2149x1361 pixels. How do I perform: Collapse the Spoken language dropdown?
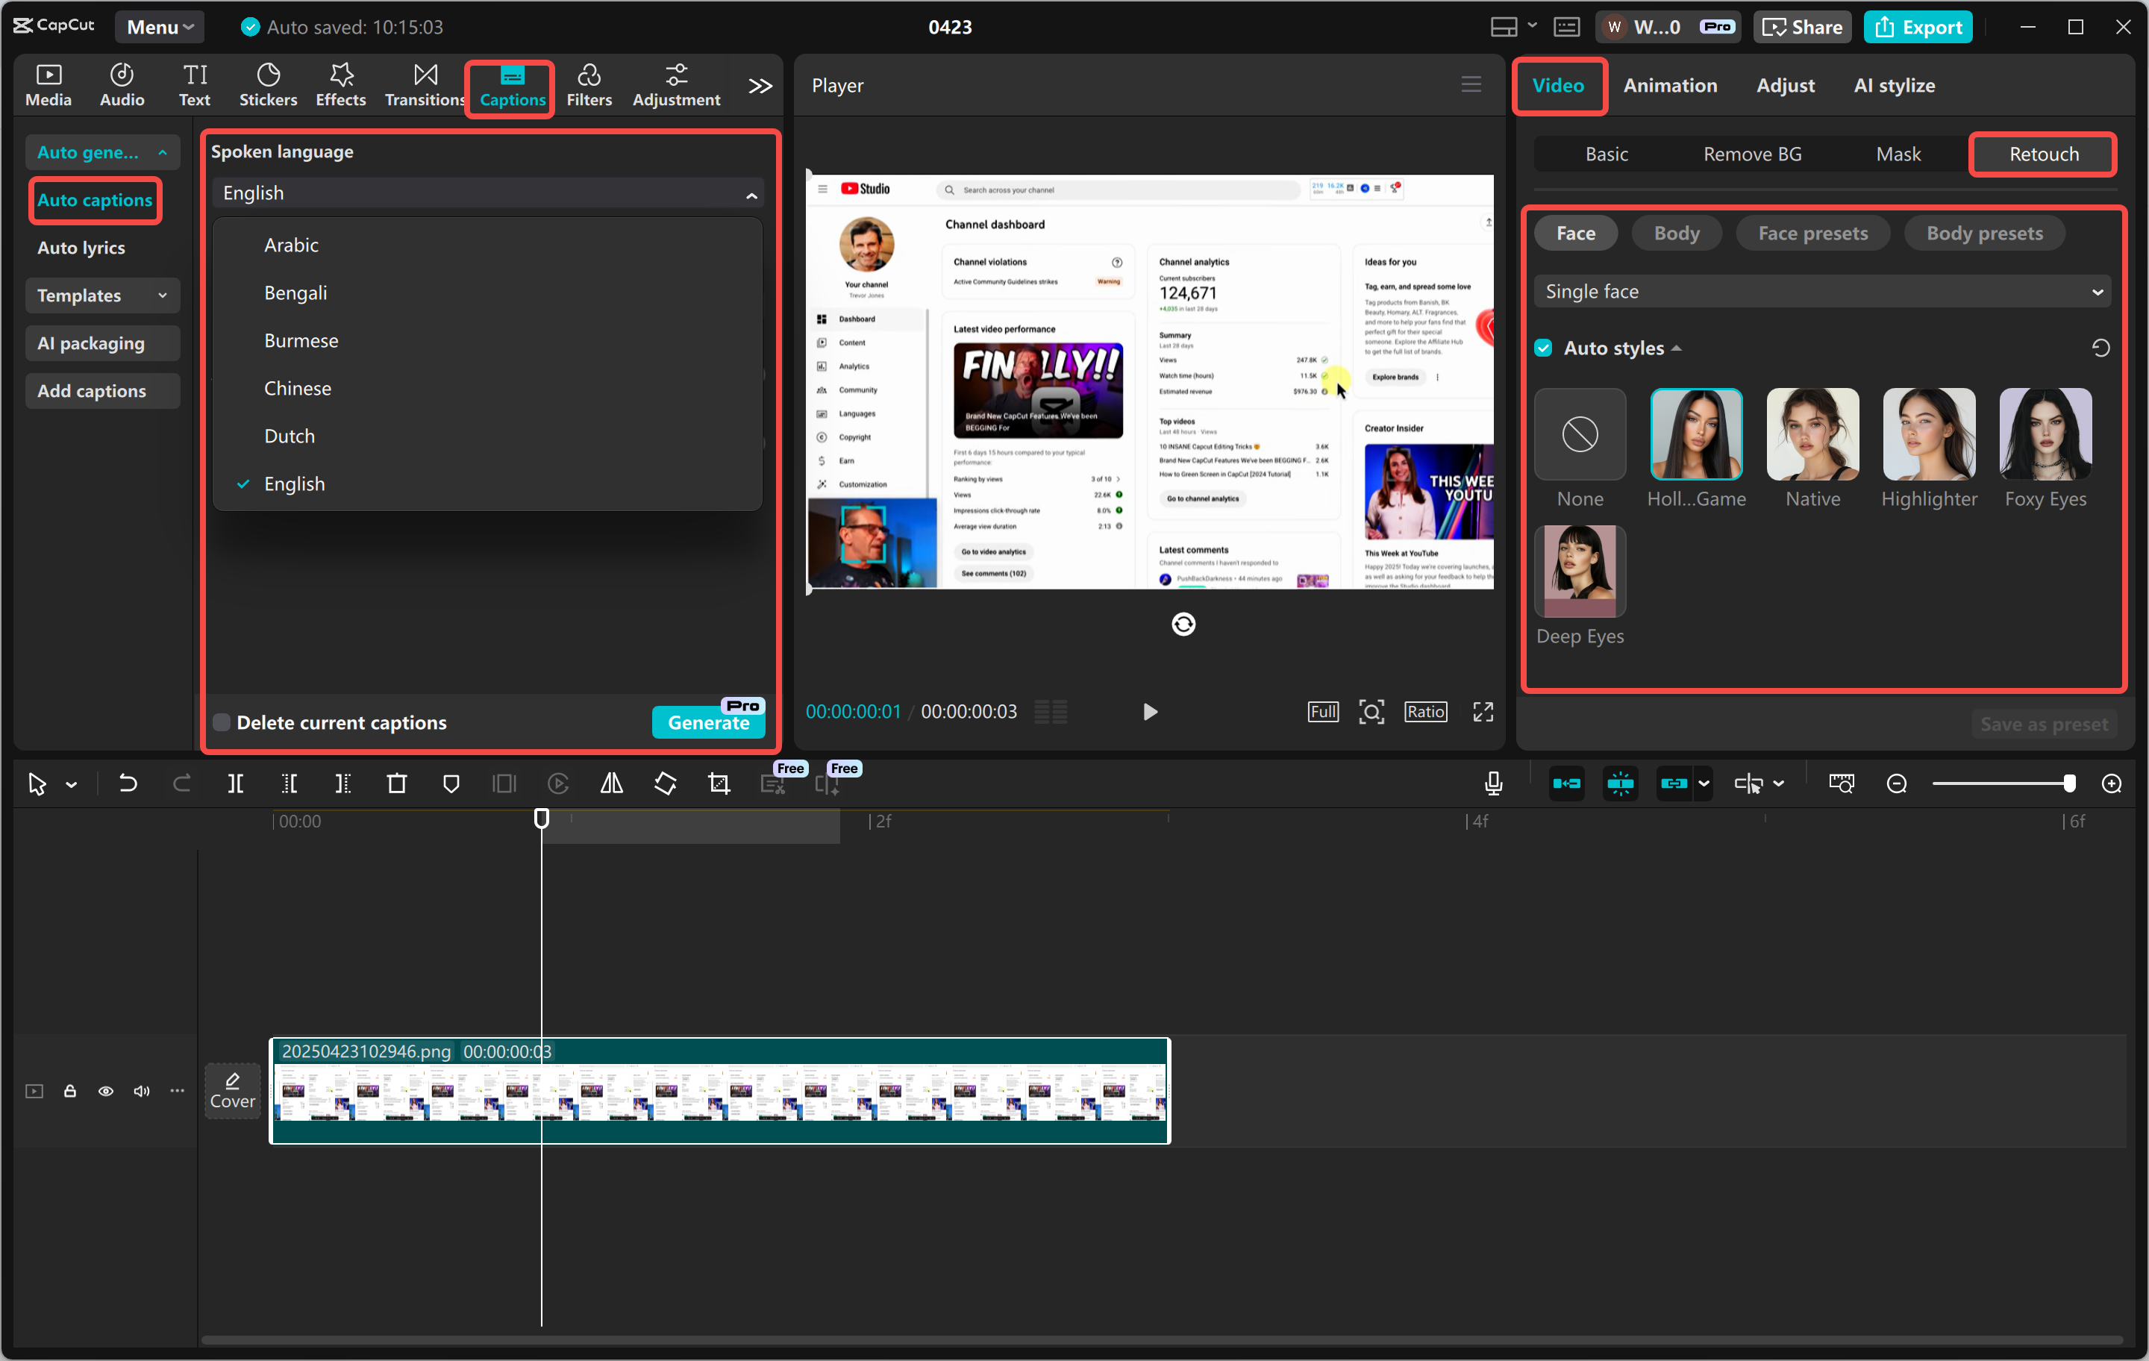pos(751,193)
